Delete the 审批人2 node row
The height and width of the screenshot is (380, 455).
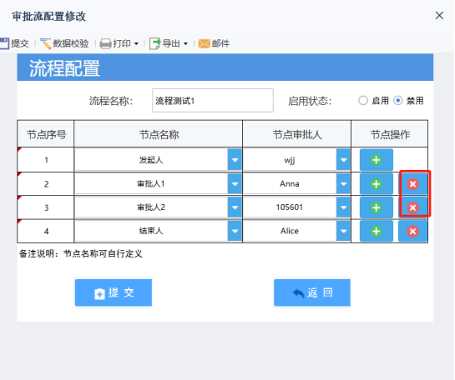tap(412, 207)
